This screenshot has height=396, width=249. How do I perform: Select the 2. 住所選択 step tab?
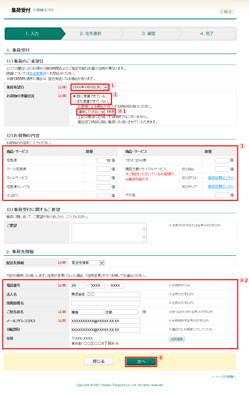pyautogui.click(x=90, y=34)
